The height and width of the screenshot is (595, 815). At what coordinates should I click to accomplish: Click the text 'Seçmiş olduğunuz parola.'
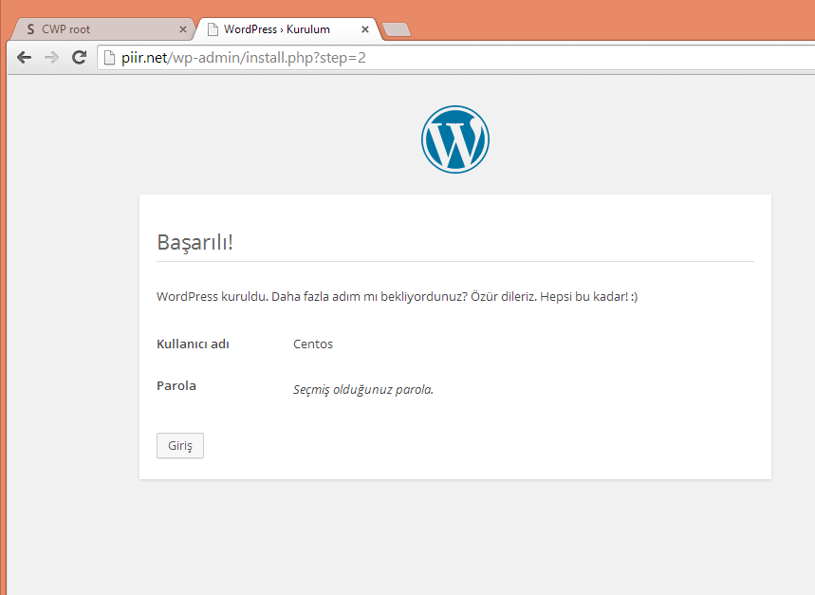pos(363,390)
